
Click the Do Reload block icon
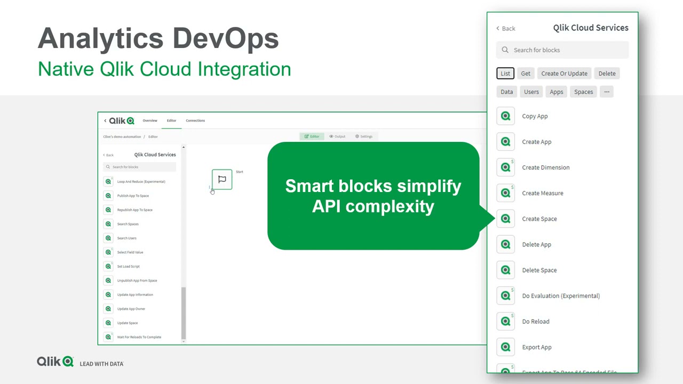(x=505, y=321)
